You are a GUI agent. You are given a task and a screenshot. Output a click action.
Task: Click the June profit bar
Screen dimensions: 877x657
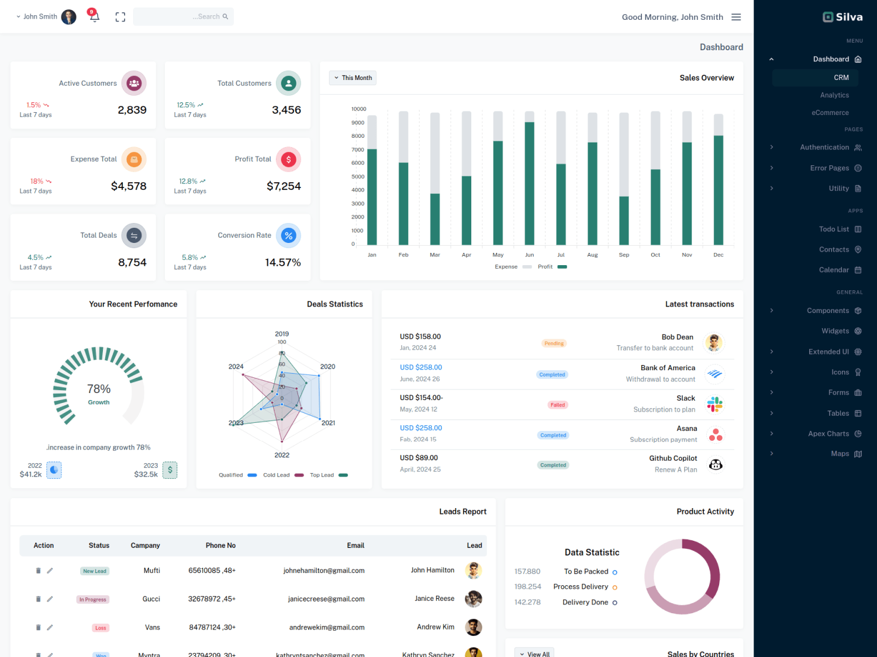[530, 183]
